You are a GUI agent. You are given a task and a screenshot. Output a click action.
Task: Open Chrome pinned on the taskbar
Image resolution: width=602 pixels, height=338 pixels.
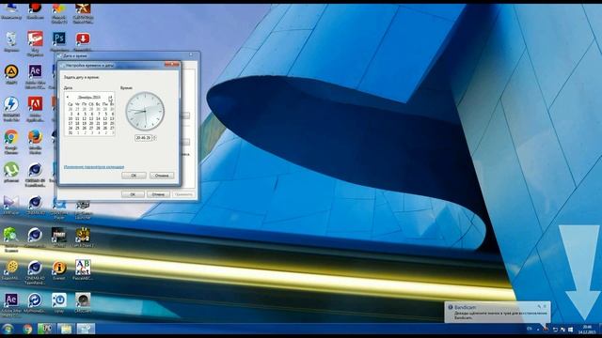[x=27, y=329]
